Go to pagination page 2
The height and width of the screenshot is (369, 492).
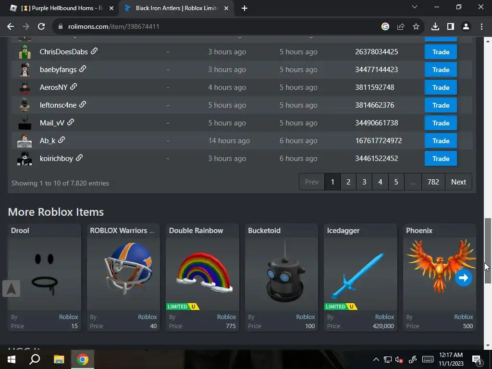(x=348, y=182)
